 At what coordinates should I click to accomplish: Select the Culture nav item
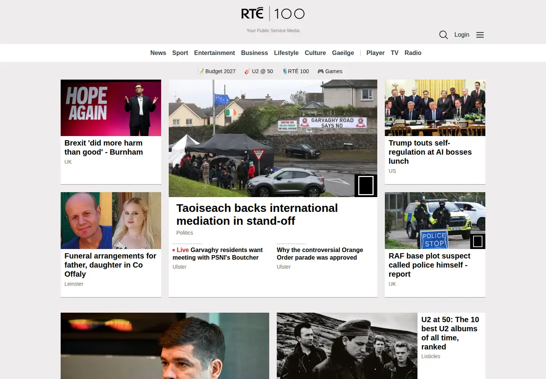(x=315, y=53)
